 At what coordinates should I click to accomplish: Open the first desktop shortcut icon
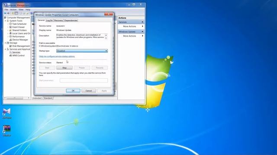click(x=7, y=112)
